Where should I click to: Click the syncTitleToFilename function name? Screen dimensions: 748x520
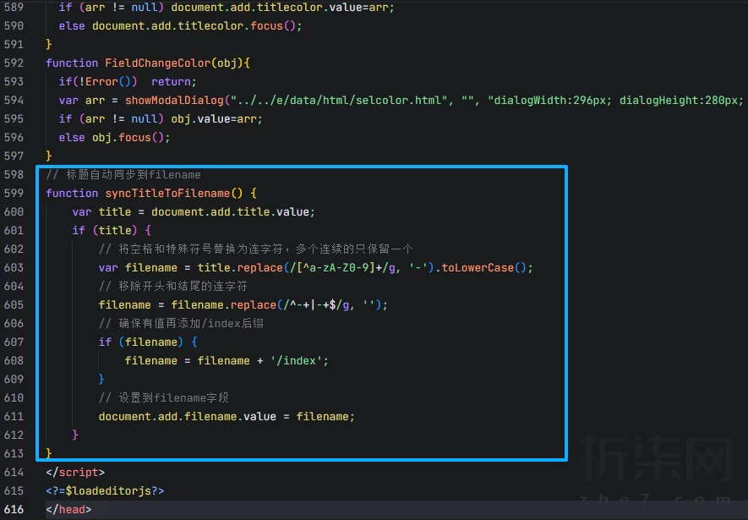(x=167, y=193)
